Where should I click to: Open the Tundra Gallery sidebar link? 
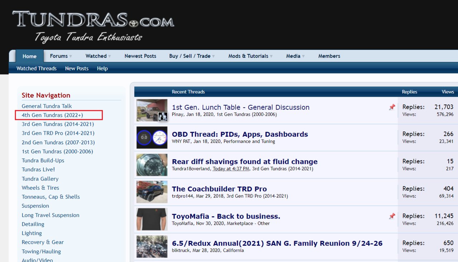(40, 179)
